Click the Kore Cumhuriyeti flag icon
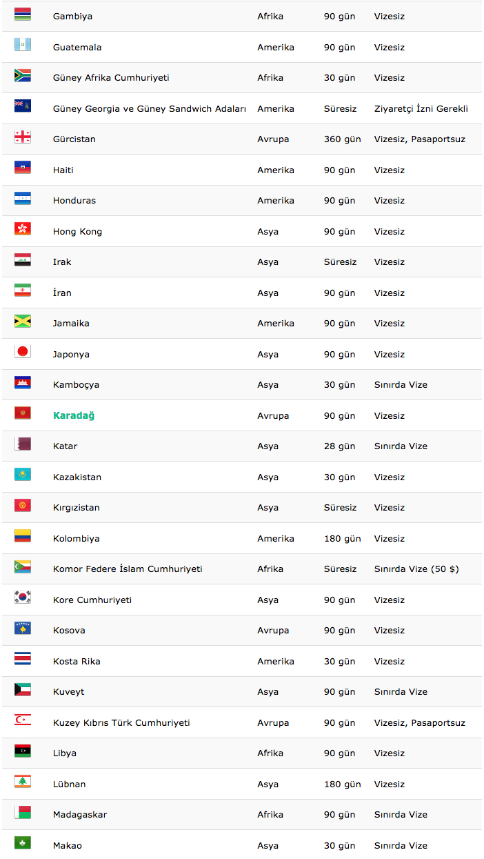484x859 pixels. click(x=23, y=598)
